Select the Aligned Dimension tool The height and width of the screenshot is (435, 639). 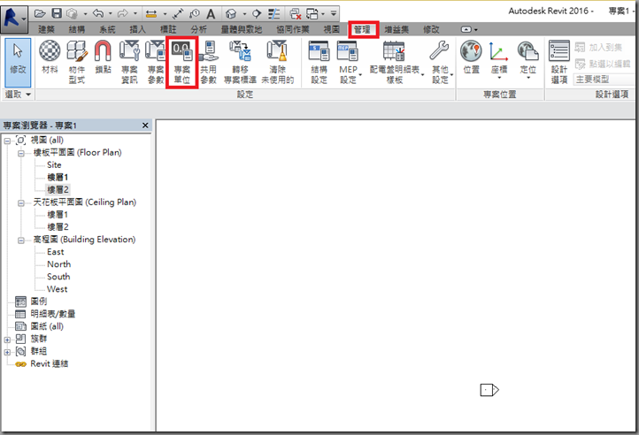[x=178, y=14]
